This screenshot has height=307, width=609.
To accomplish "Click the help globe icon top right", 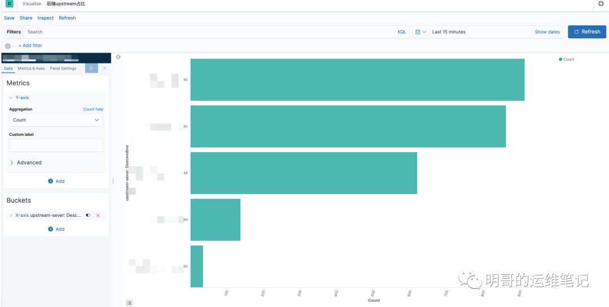I will [x=601, y=4].
